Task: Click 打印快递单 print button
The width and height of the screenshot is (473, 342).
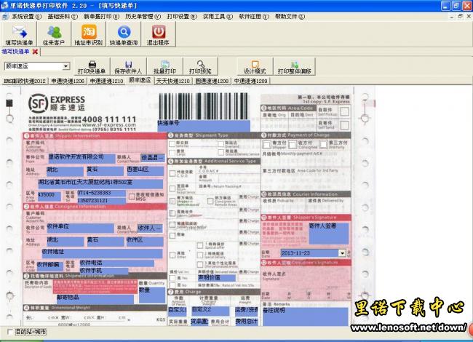Action: pyautogui.click(x=92, y=67)
